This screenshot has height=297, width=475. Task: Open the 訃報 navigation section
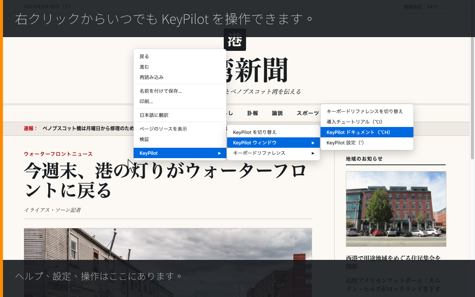[253, 113]
